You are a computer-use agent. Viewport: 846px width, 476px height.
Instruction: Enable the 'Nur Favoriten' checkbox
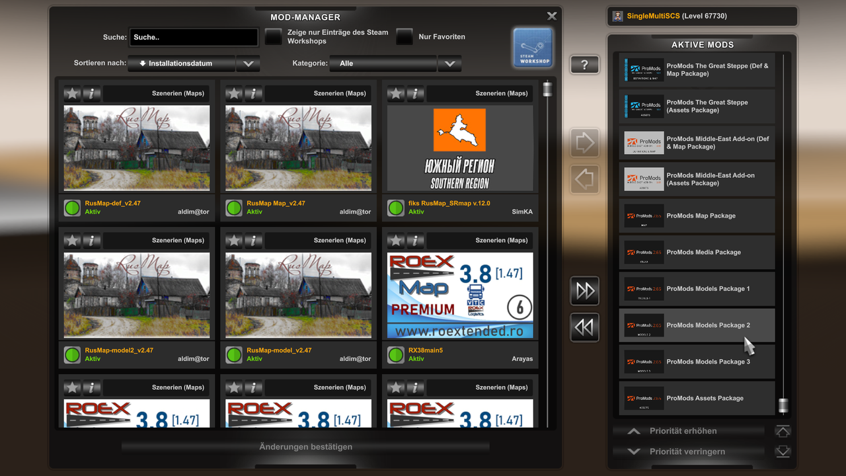click(x=404, y=37)
